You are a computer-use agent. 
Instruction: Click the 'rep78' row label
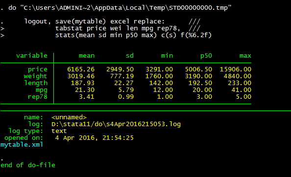(38, 97)
